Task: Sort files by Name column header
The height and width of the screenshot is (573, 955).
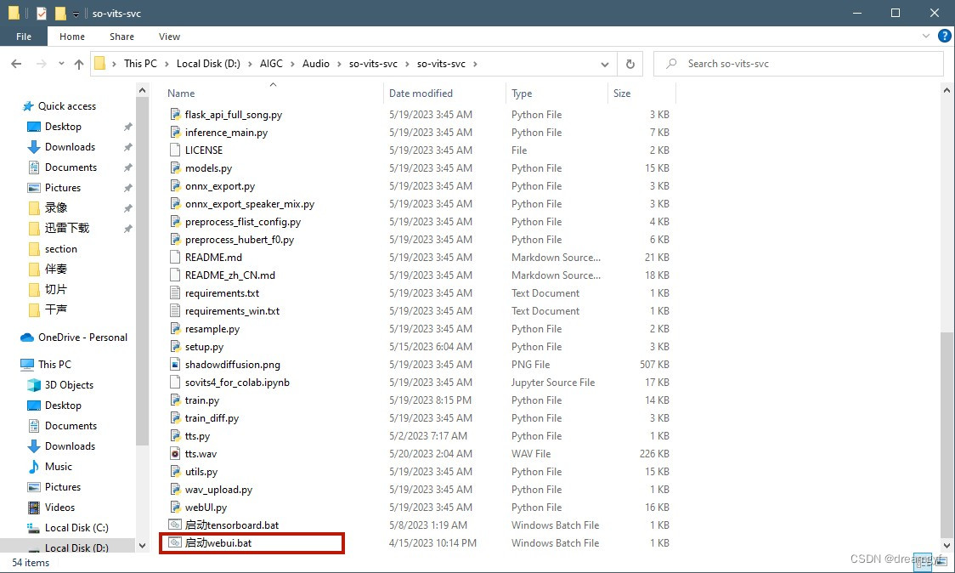Action: pyautogui.click(x=181, y=94)
